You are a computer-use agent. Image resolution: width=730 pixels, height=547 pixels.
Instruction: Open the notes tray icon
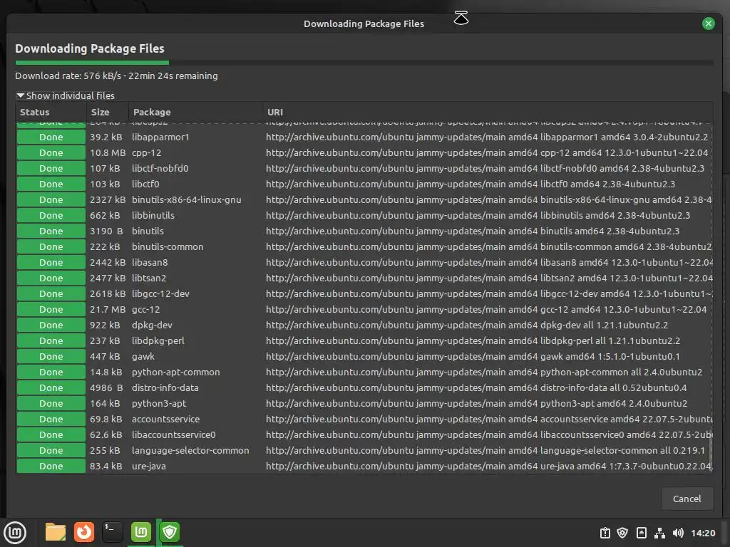641,533
